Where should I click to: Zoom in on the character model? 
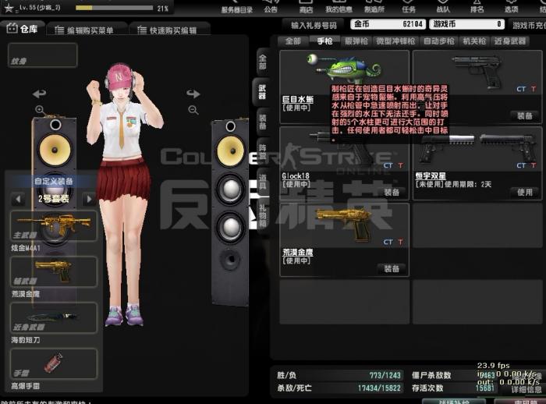pyautogui.click(x=40, y=110)
